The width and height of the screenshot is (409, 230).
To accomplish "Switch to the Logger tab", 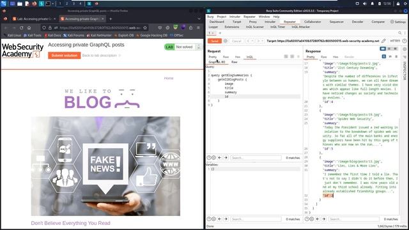I will tap(213, 27).
